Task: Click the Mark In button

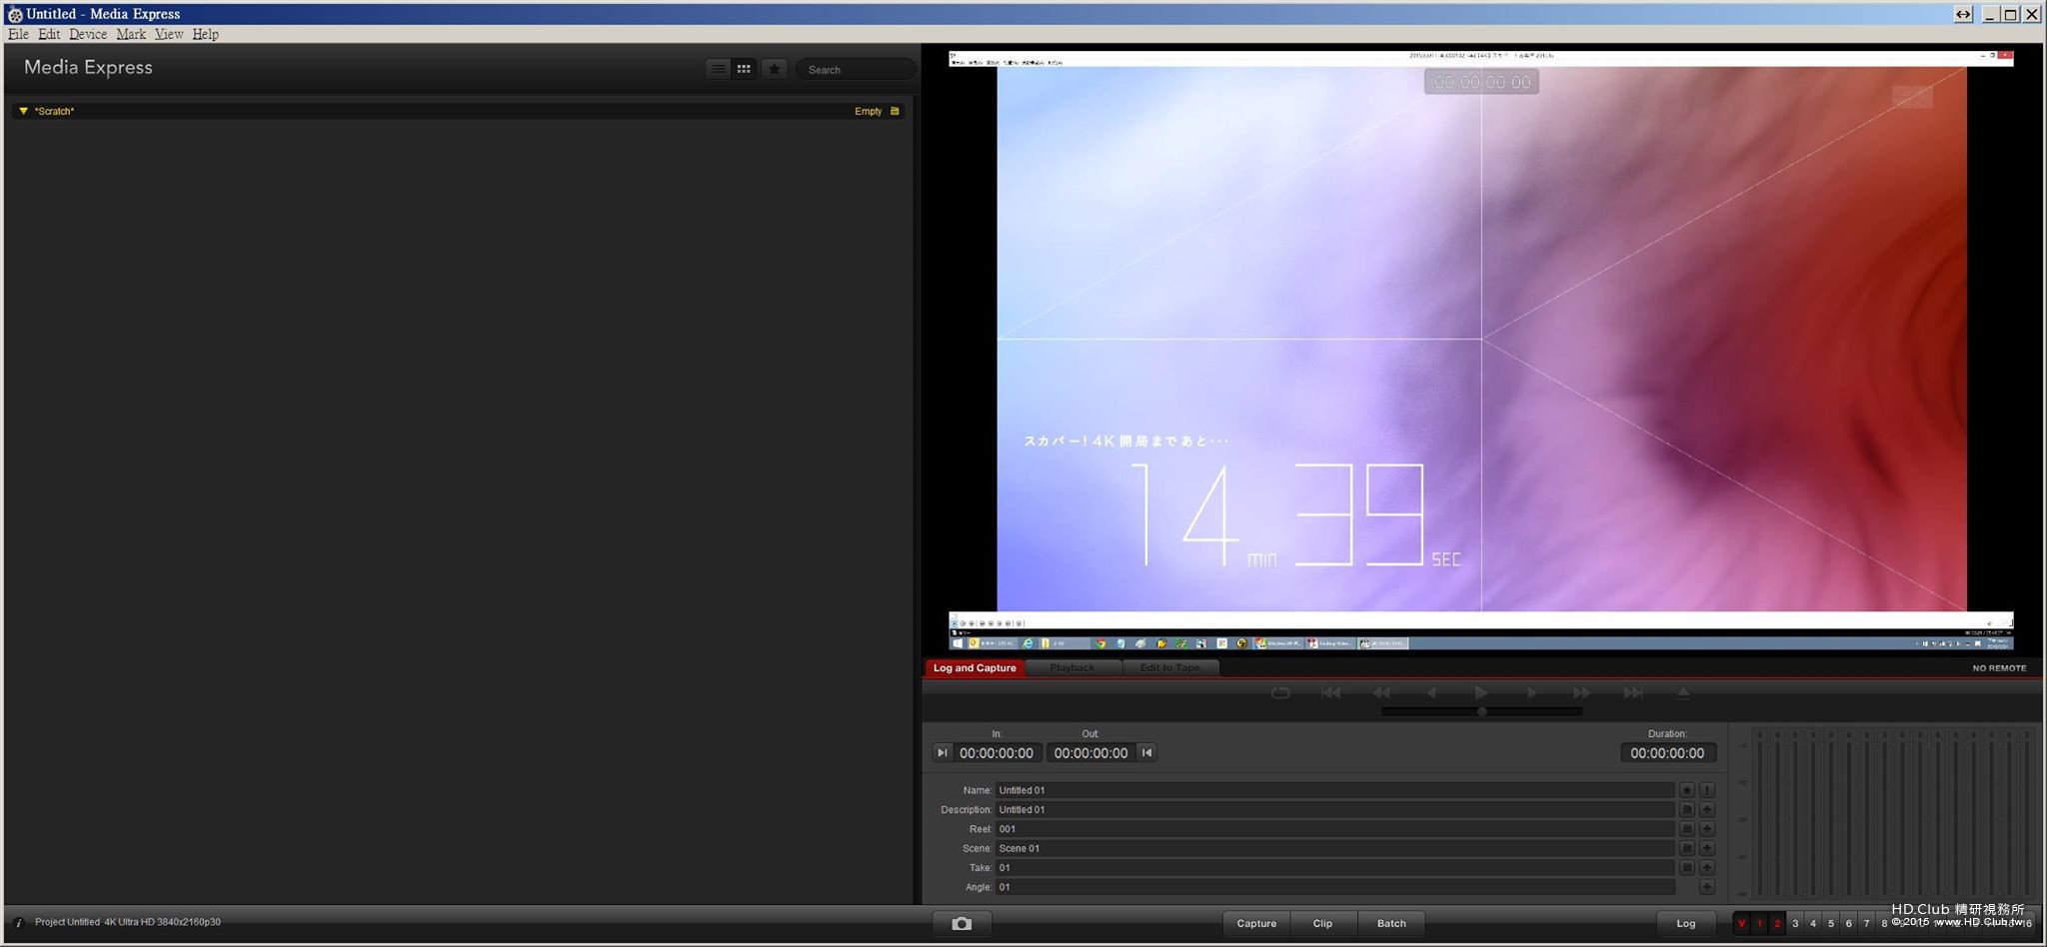Action: point(942,753)
